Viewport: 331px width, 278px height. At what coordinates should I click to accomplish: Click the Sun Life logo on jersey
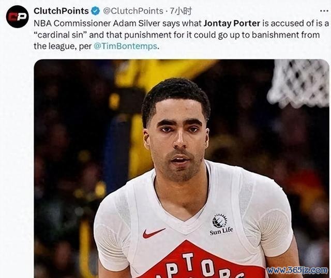[221, 224]
